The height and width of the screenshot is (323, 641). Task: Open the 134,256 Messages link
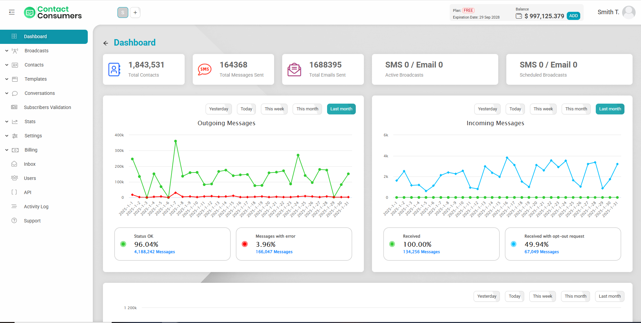tap(421, 252)
